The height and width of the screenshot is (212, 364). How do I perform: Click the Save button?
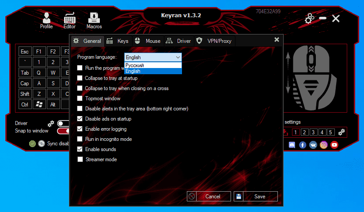tap(256, 197)
